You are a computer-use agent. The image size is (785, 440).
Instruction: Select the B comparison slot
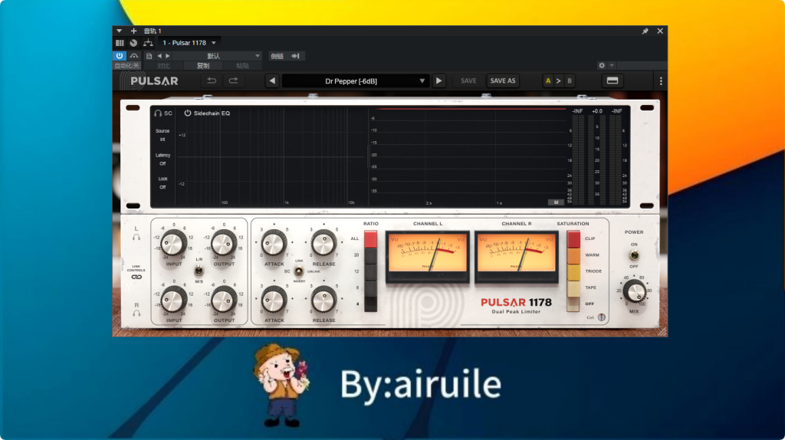[570, 80]
